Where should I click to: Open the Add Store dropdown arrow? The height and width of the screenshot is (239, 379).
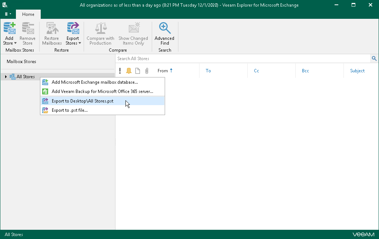(15, 43)
